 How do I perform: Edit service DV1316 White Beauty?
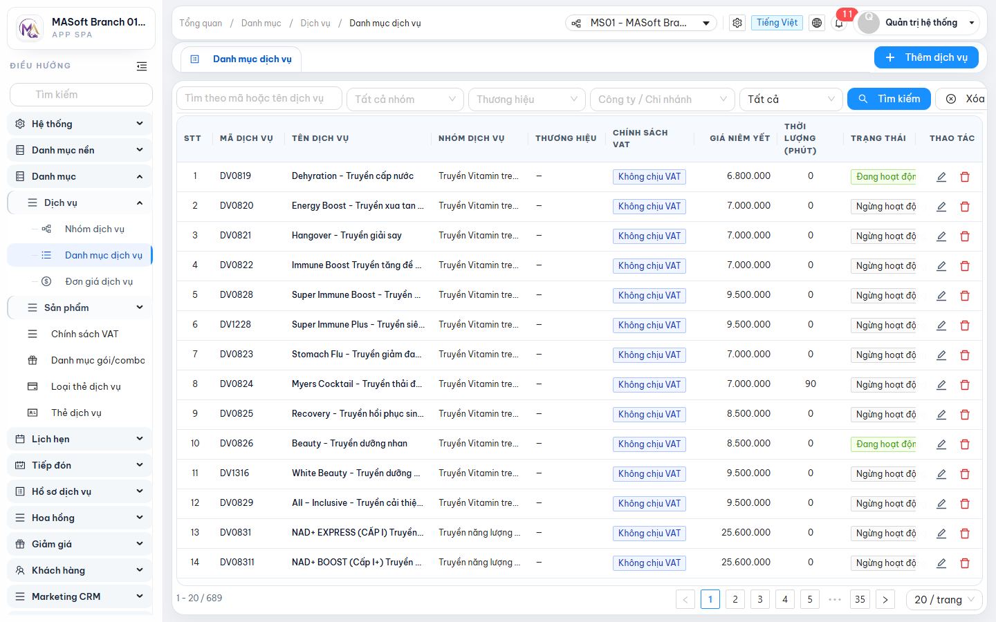click(941, 474)
